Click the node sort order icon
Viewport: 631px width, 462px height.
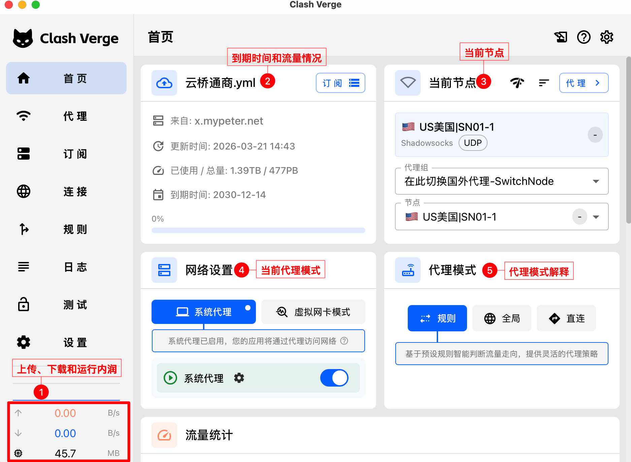click(543, 83)
